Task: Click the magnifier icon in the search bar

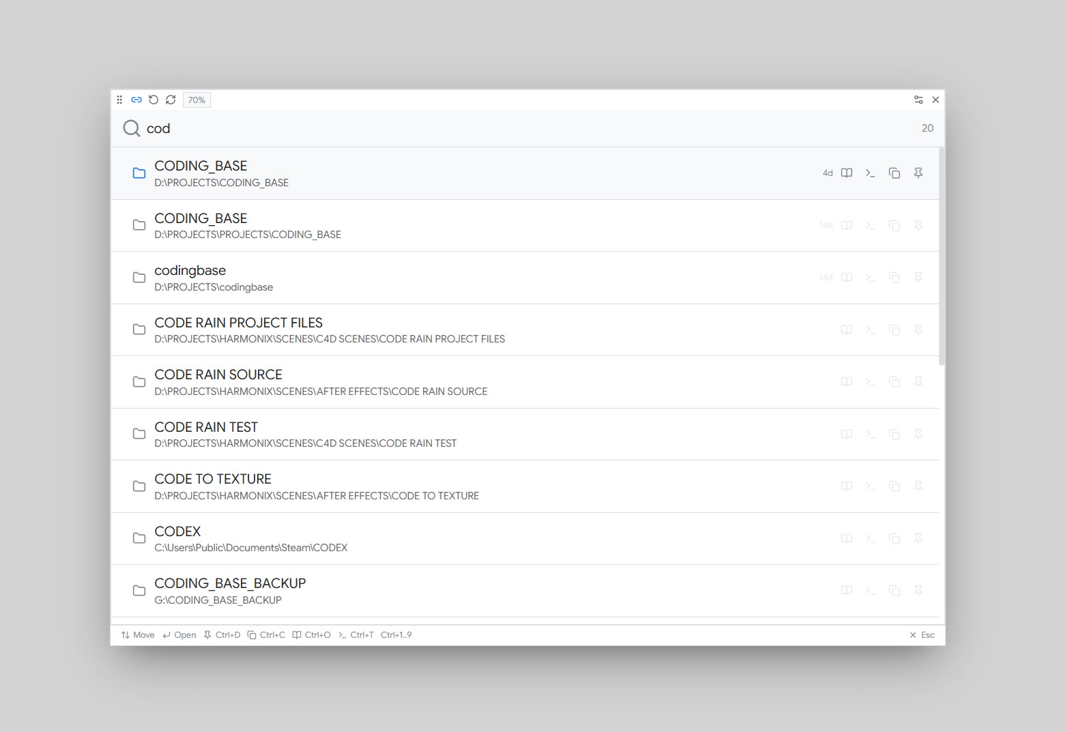Action: point(130,128)
